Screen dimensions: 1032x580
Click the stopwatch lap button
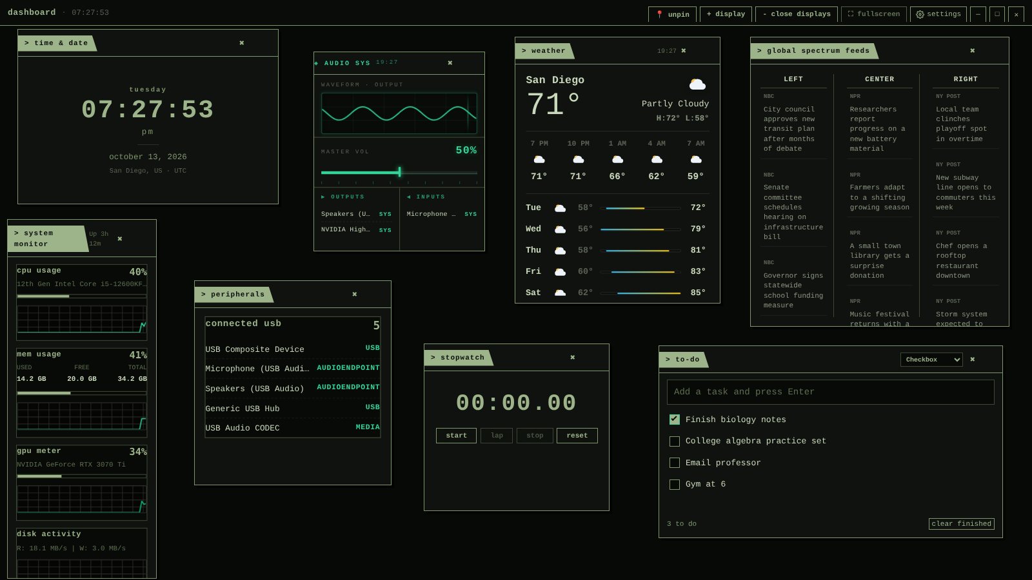pos(497,436)
